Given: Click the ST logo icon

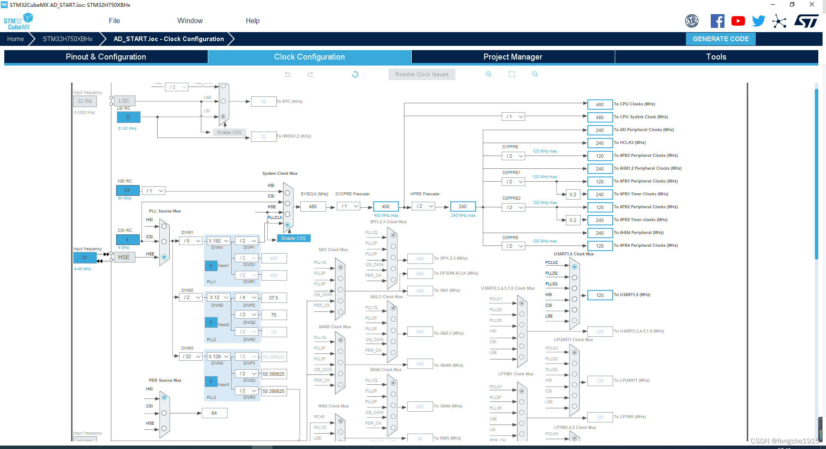Looking at the screenshot, I should pyautogui.click(x=807, y=21).
